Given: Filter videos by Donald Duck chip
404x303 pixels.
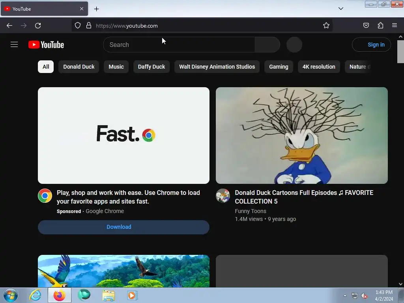Looking at the screenshot, I should (x=79, y=67).
